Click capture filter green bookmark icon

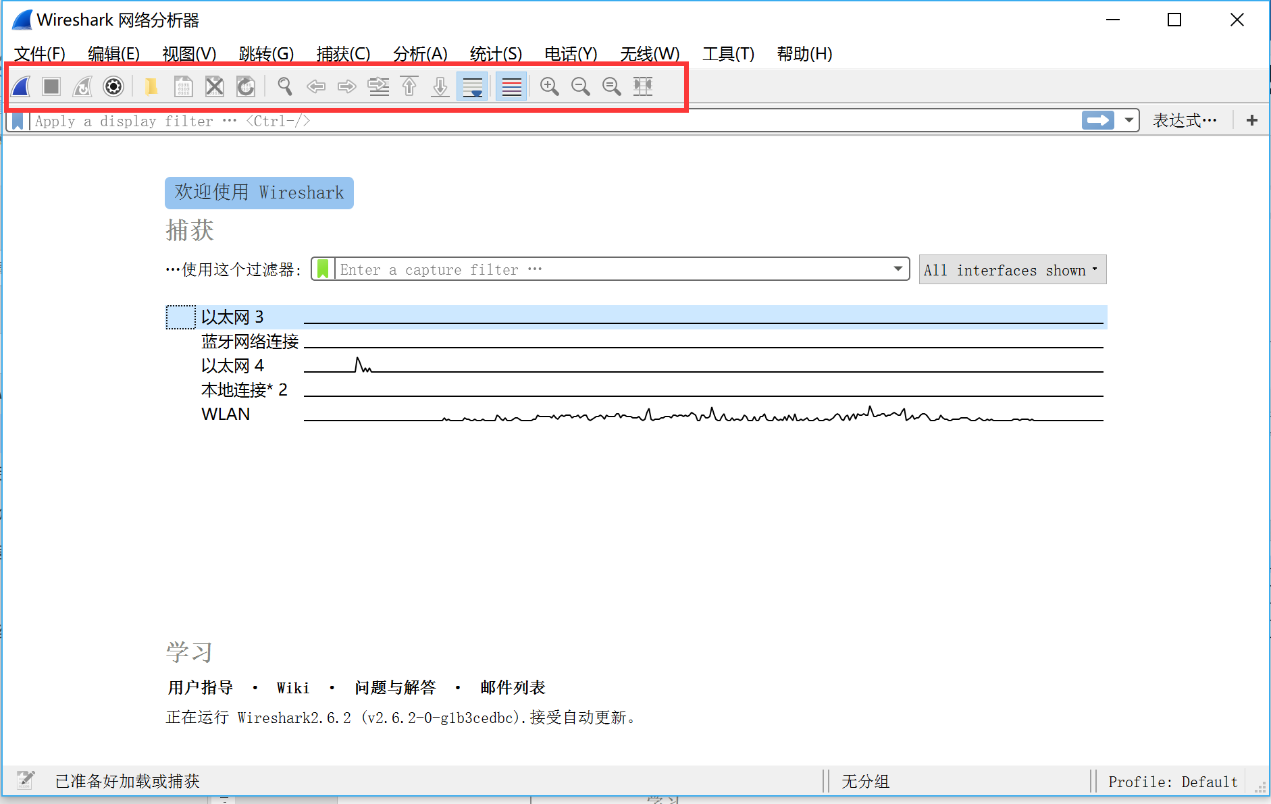tap(323, 269)
